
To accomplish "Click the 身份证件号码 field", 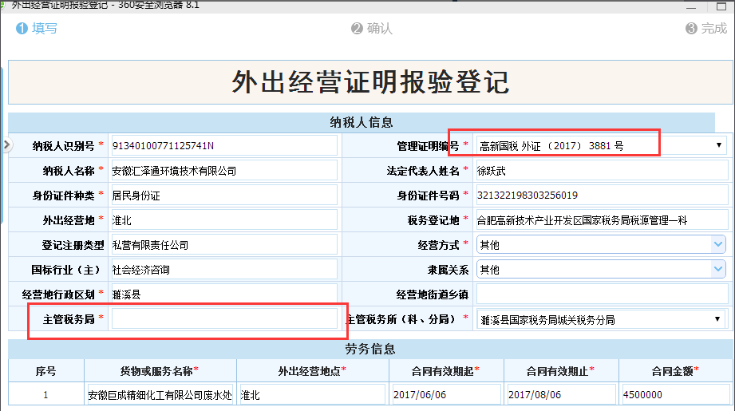I will tap(602, 196).
